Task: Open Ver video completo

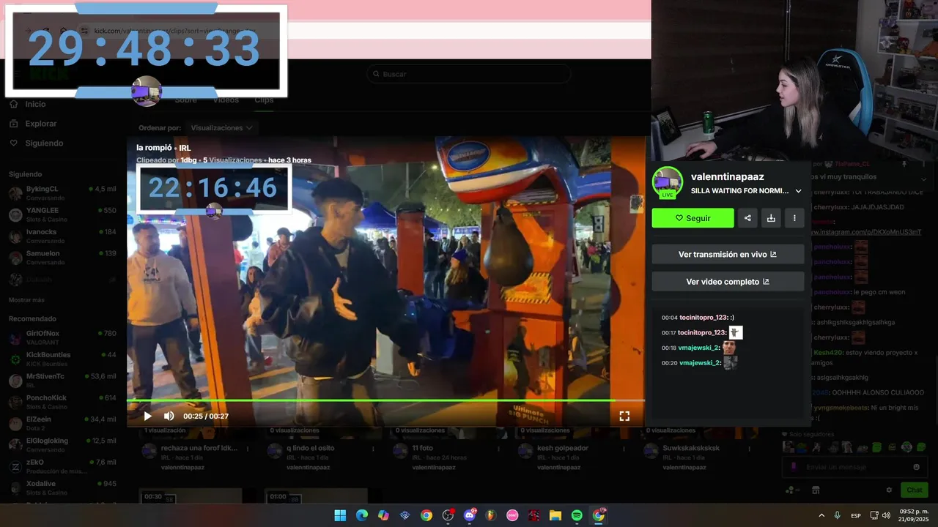Action: pos(728,282)
